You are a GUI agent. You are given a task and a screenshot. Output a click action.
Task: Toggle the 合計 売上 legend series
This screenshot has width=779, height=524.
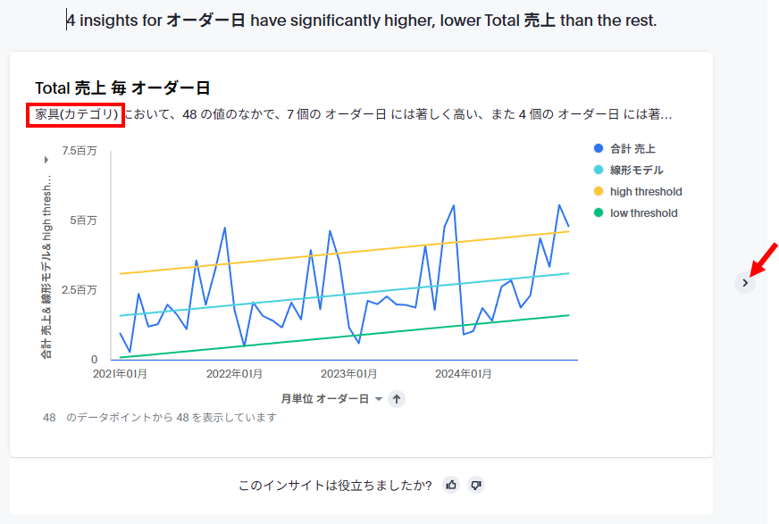(x=638, y=149)
